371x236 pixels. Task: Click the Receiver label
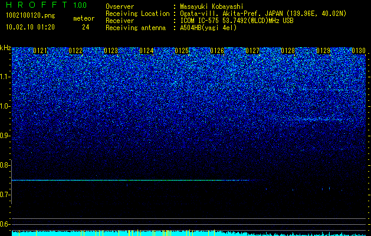click(x=120, y=21)
